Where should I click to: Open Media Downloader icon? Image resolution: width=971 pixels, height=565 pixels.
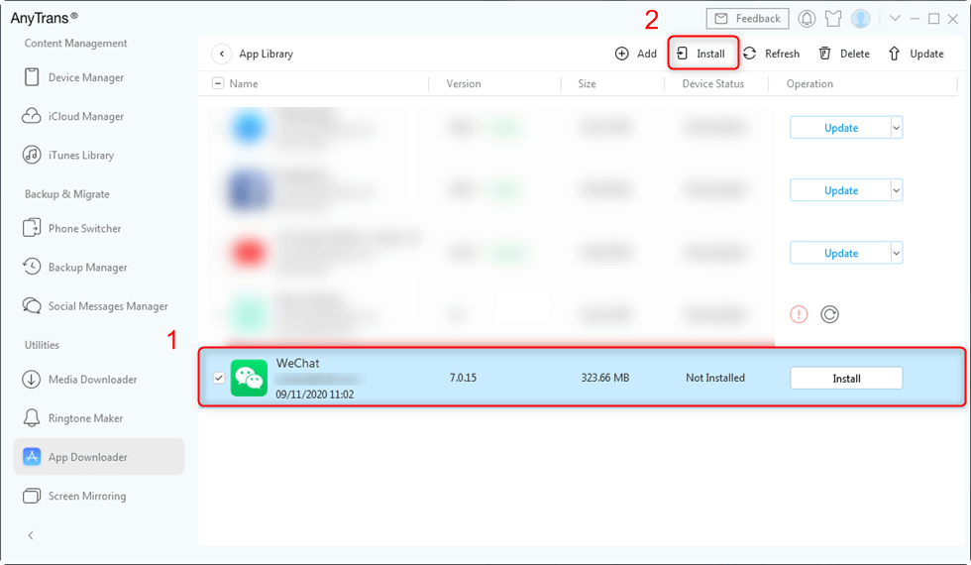(32, 379)
